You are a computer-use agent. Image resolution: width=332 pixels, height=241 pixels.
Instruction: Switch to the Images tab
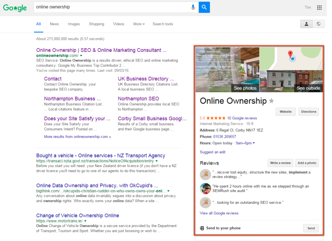74,24
